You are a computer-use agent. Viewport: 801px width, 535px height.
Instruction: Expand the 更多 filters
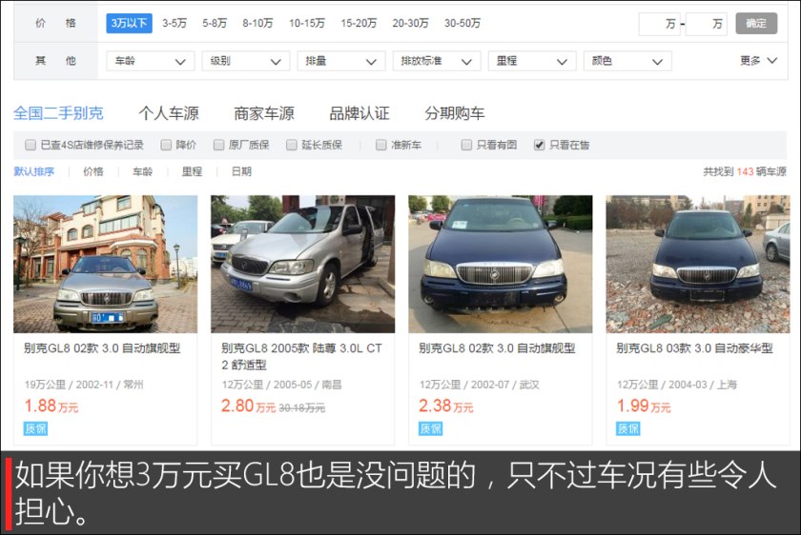pyautogui.click(x=759, y=61)
